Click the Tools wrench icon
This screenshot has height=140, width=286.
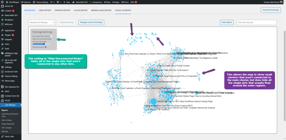point(2,49)
